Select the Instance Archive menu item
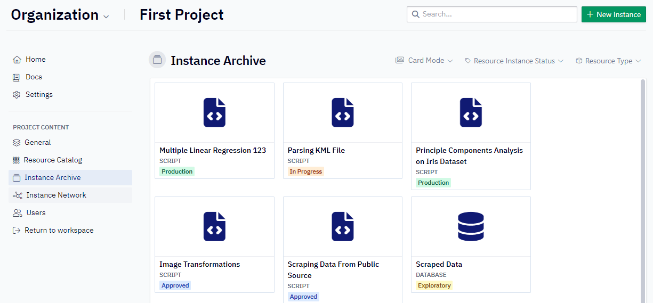Screen dimensions: 653x303 click(x=70, y=178)
